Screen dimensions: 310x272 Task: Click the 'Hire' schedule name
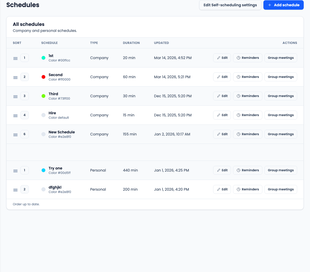52,113
